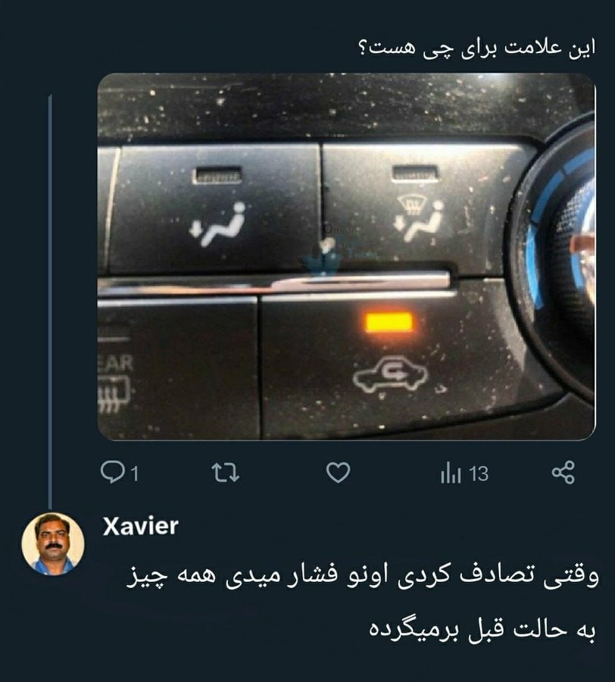Select the foot vent airflow icon
Screen dimensions: 615x682
coord(217,224)
